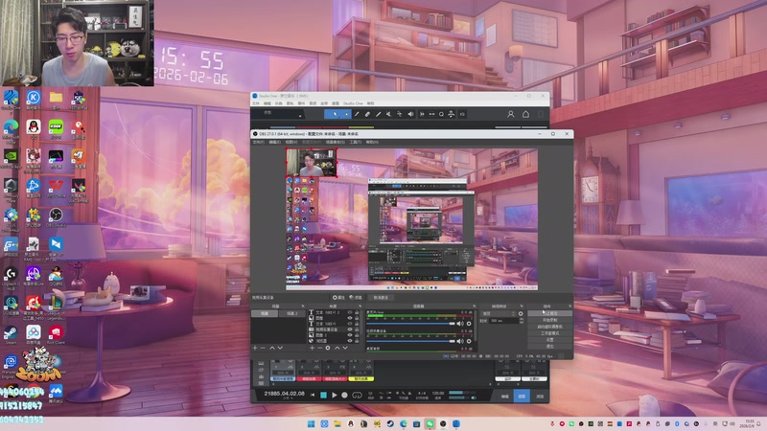The width and height of the screenshot is (767, 431).
Task: Select the Listen speaker tool in Studio One
Action: [x=410, y=114]
